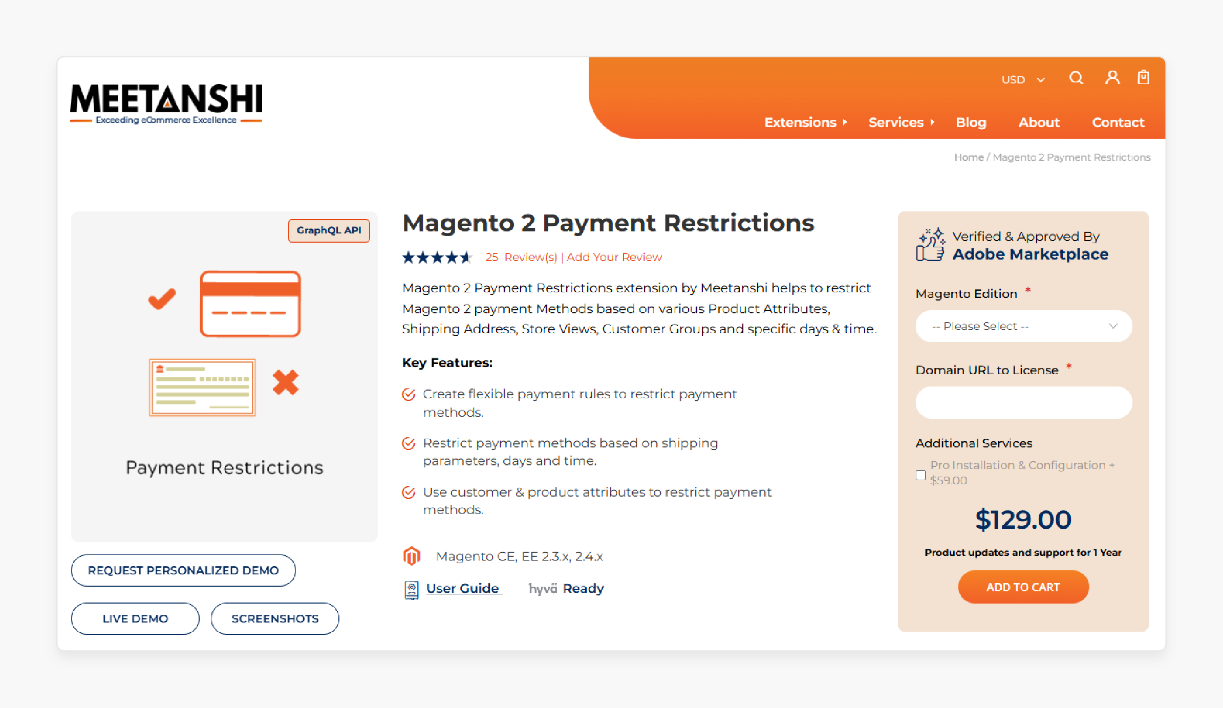Click the Domain URL to License input field

(x=1023, y=402)
